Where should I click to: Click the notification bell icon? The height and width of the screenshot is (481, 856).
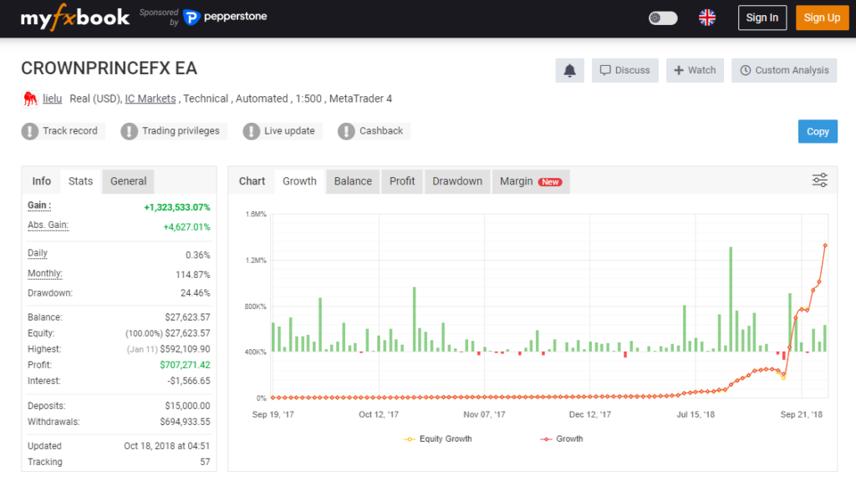click(x=569, y=70)
